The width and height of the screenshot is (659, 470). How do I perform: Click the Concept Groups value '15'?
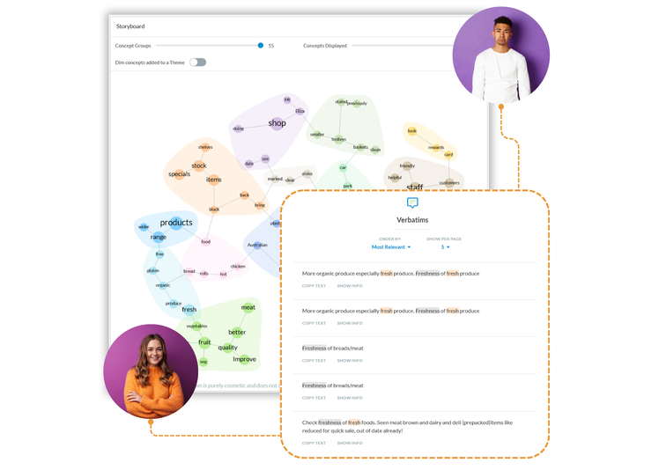[271, 46]
